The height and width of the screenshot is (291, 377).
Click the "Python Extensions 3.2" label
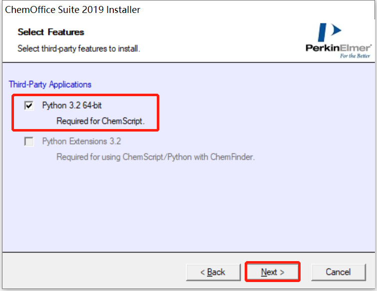point(81,142)
